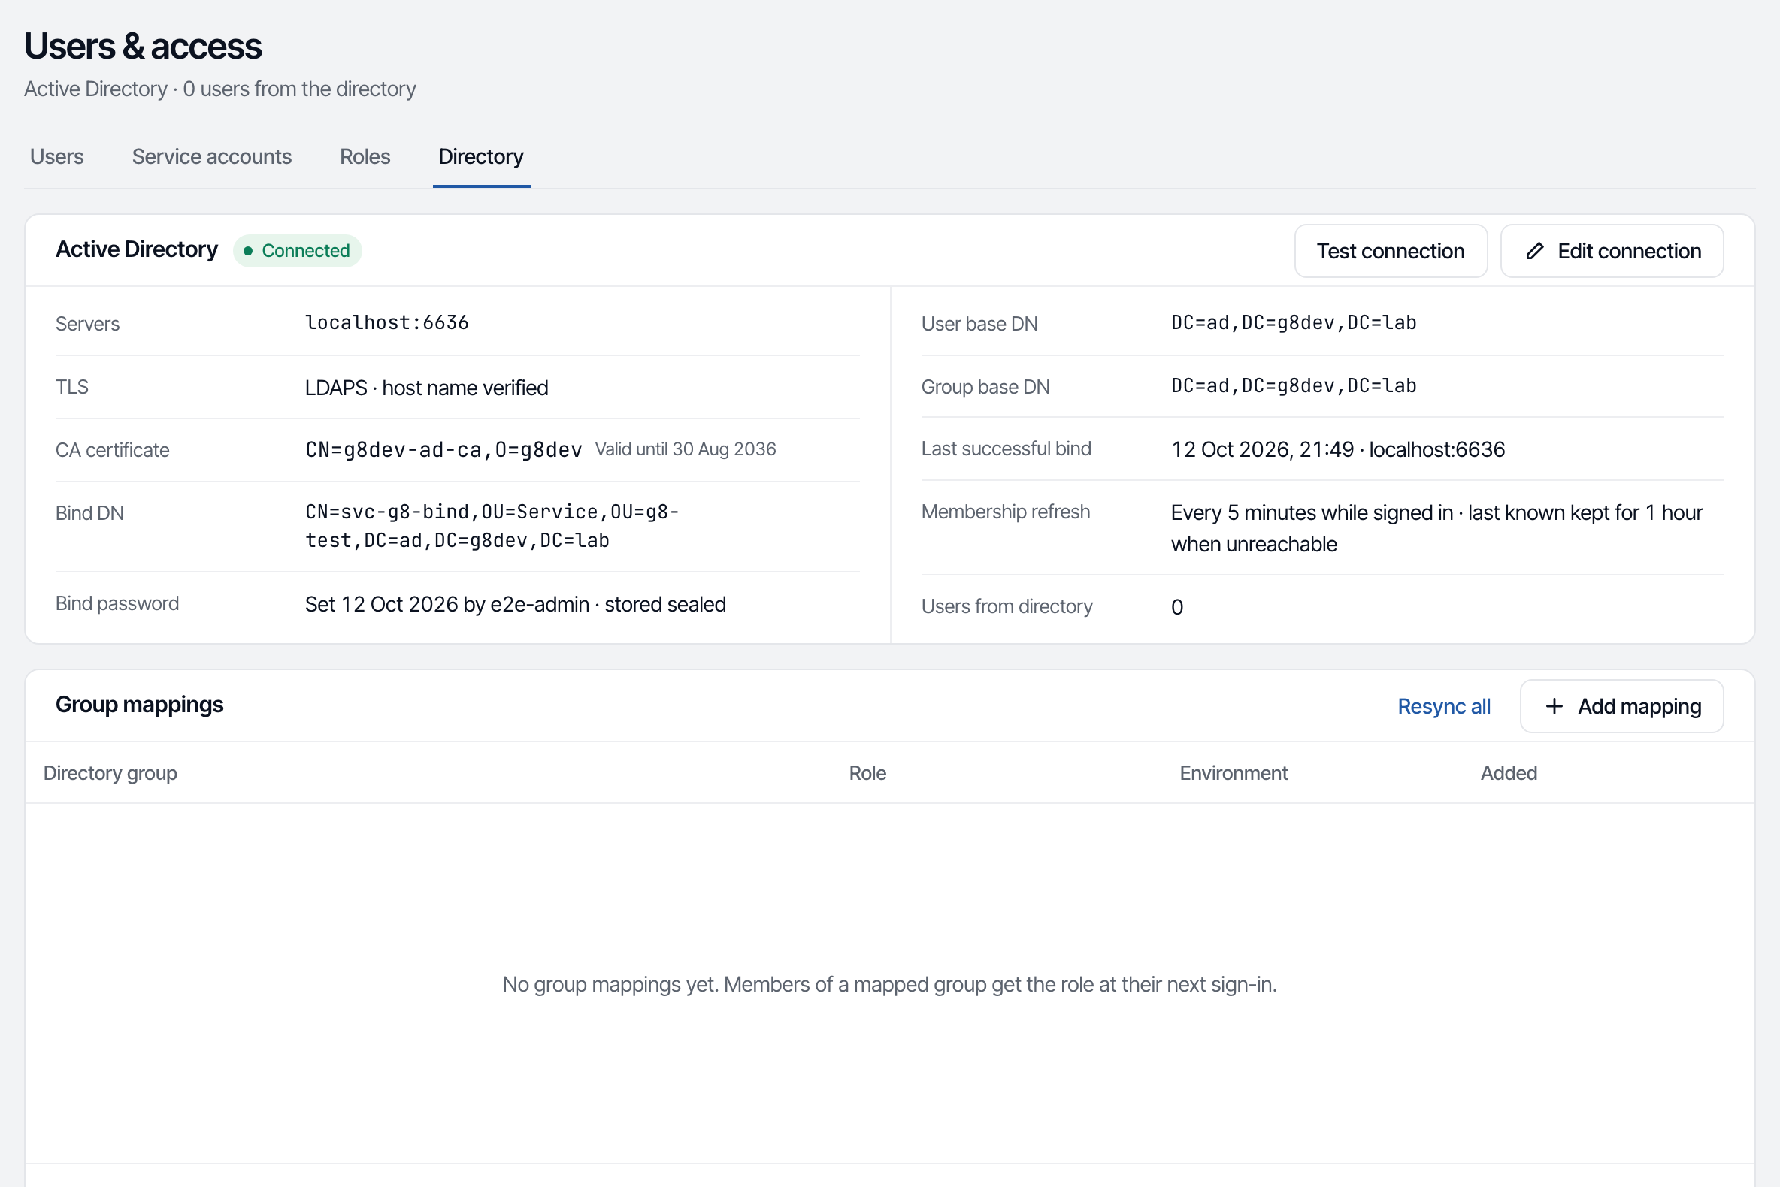Image resolution: width=1780 pixels, height=1187 pixels.
Task: Click the Directory group column header
Action: pos(110,773)
